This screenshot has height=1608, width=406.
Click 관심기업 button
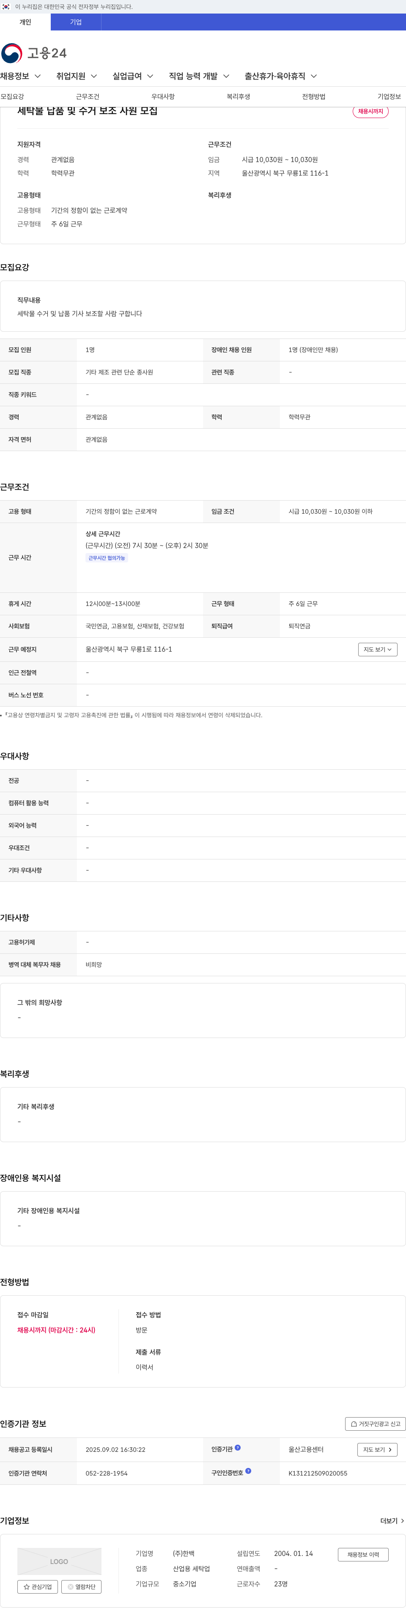37,1587
